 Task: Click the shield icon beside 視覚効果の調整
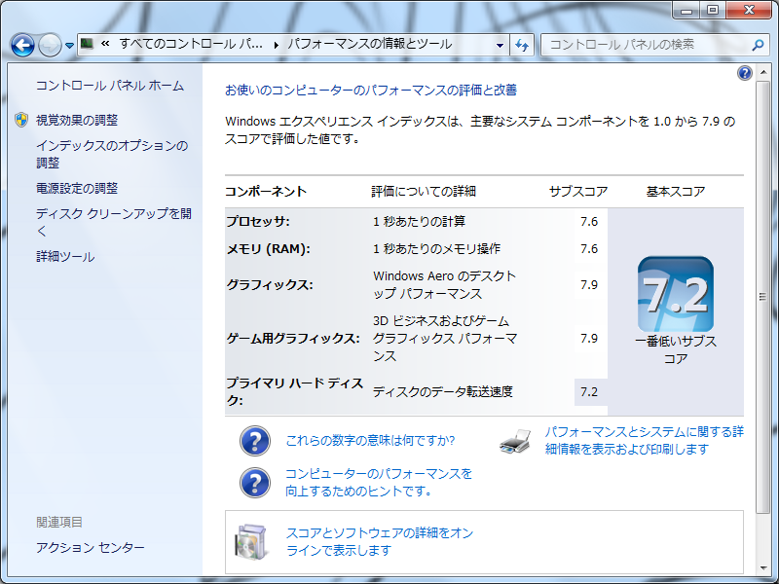(x=20, y=120)
